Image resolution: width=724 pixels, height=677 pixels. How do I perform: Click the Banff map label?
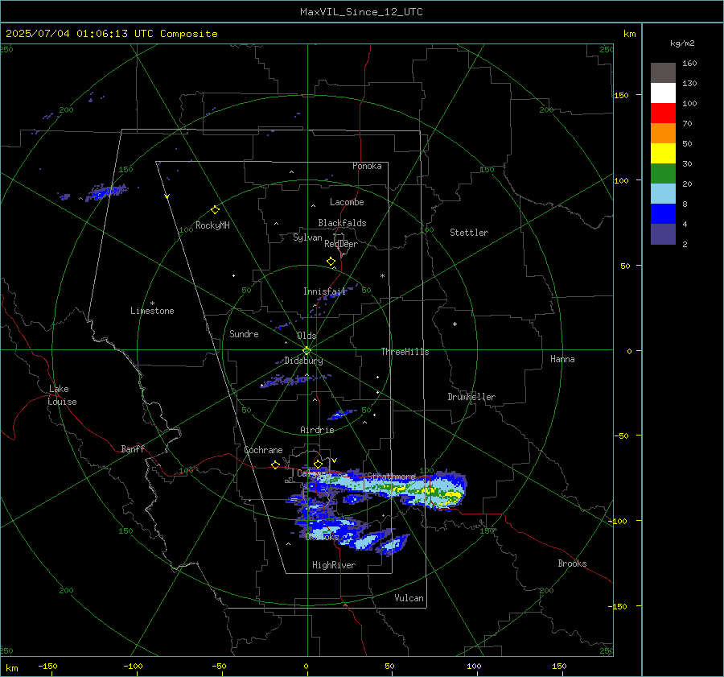pos(133,449)
